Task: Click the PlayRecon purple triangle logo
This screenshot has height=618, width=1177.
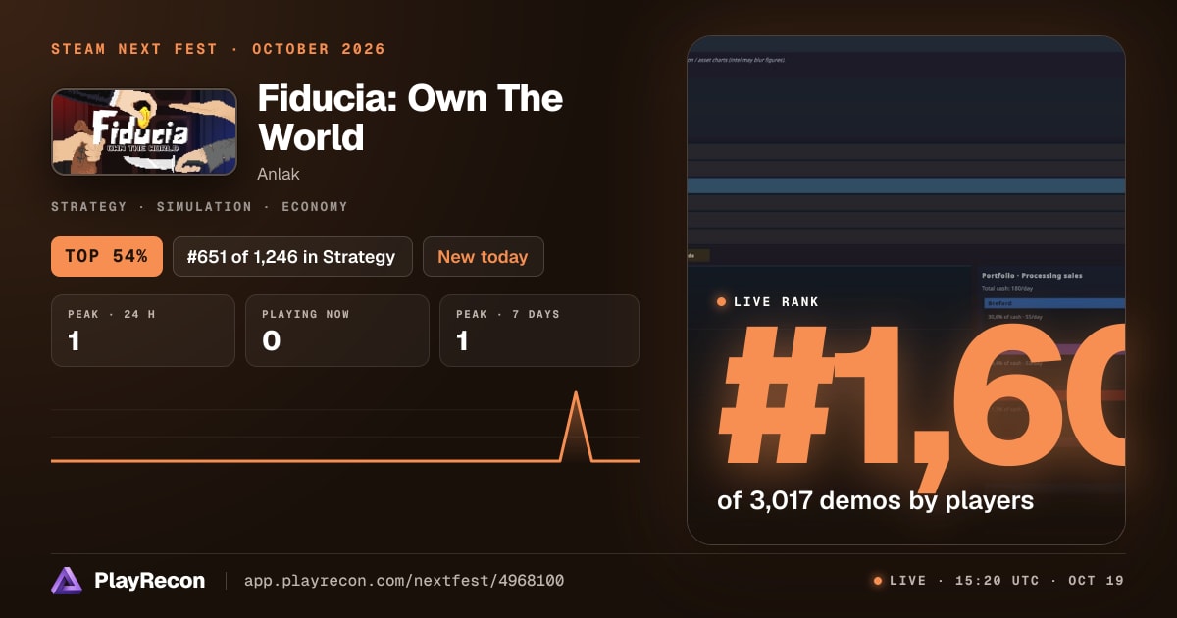Action: point(67,581)
